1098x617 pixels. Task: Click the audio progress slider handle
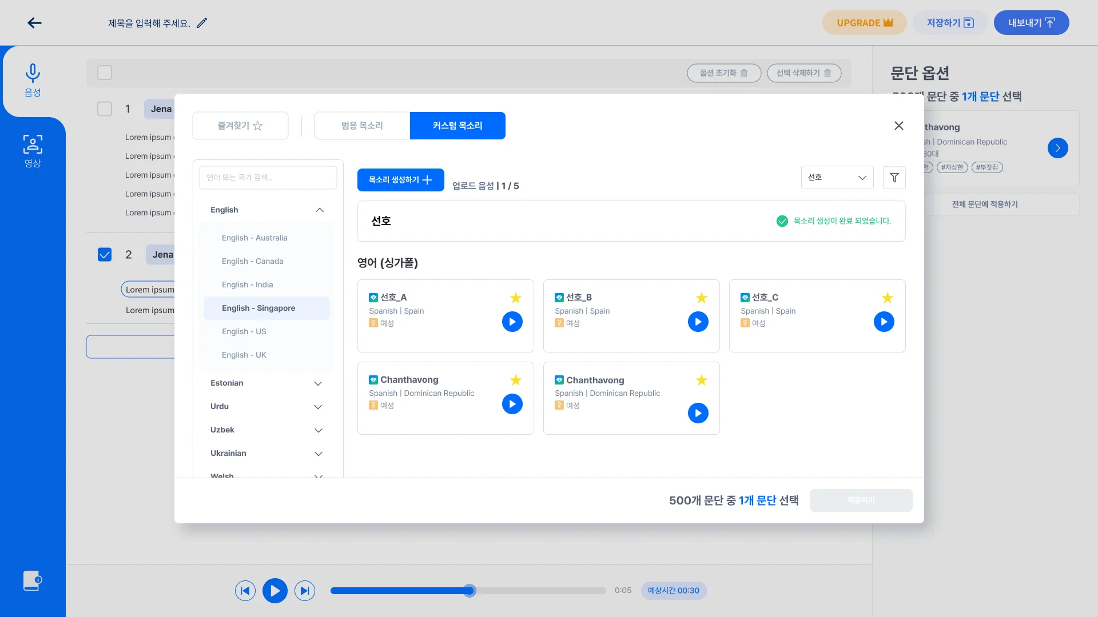(469, 591)
